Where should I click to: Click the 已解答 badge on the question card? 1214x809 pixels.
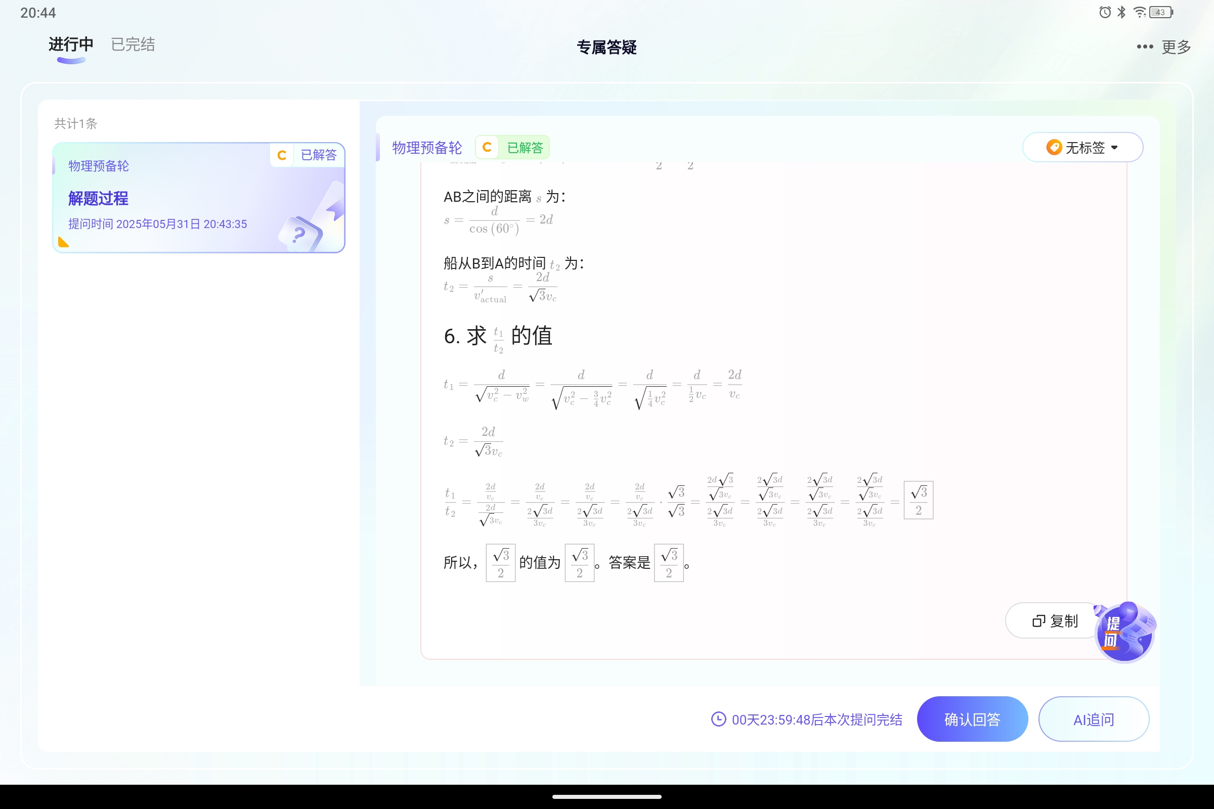click(x=307, y=155)
